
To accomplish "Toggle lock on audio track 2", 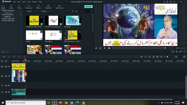I will tap(6, 92).
